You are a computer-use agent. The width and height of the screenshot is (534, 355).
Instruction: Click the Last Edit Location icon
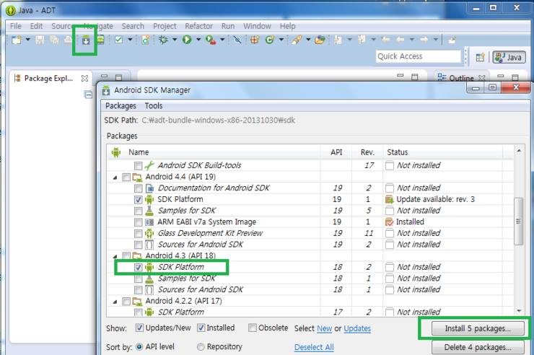click(x=385, y=40)
